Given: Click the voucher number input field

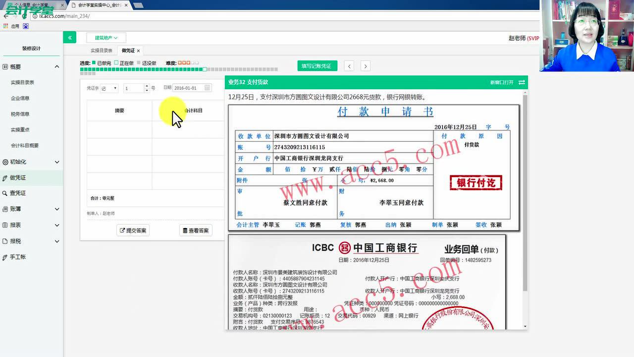Looking at the screenshot, I should (x=134, y=88).
